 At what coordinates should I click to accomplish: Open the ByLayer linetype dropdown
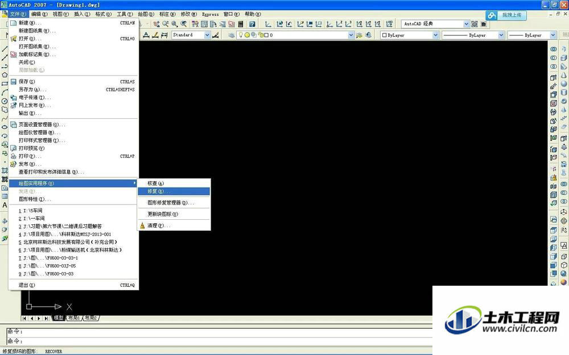tap(501, 35)
